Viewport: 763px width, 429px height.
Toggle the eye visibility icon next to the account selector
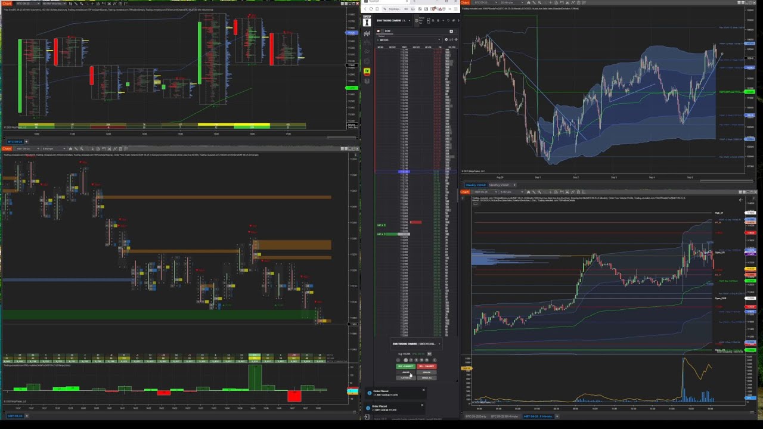click(x=417, y=21)
